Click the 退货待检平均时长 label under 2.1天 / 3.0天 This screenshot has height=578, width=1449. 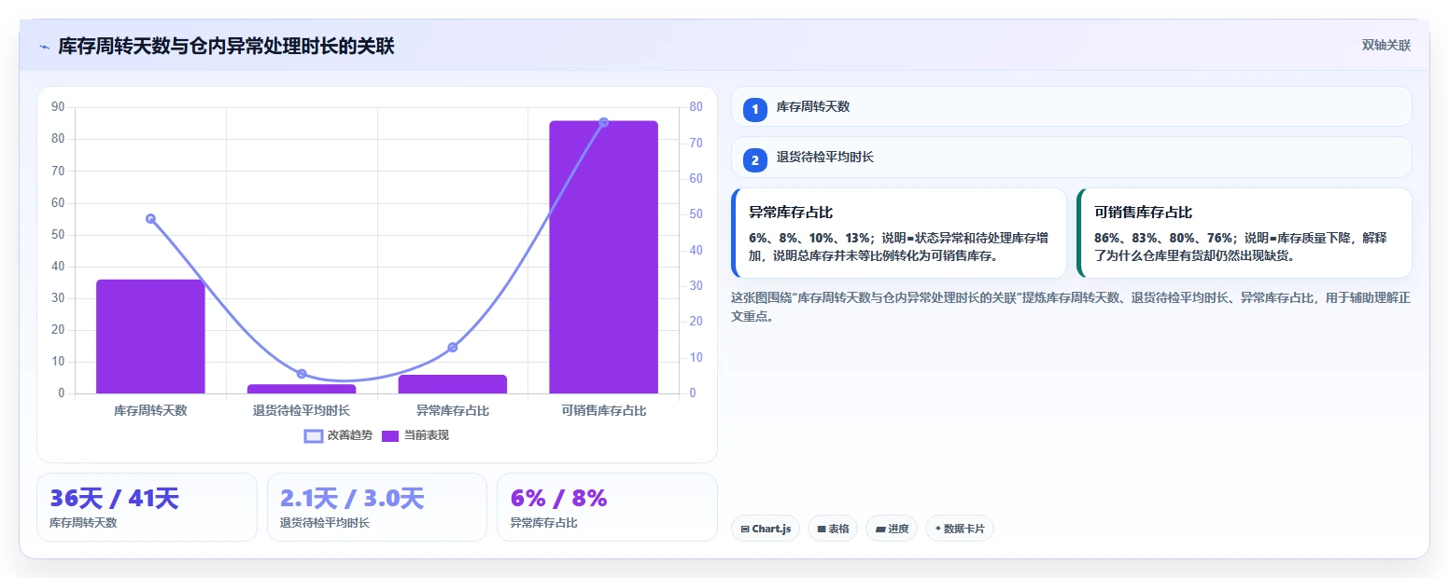(x=325, y=523)
